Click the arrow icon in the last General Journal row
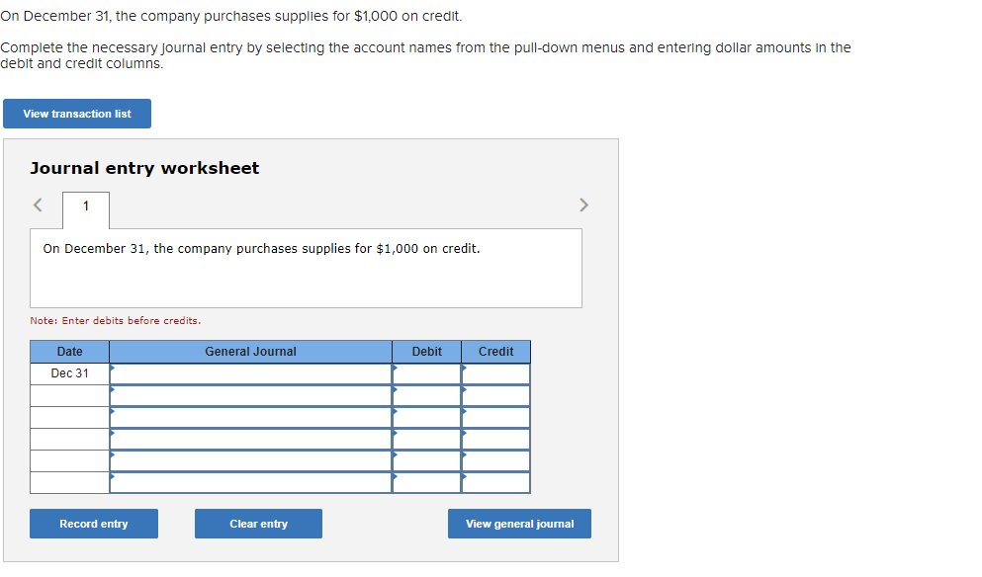Image resolution: width=982 pixels, height=577 pixels. [x=115, y=476]
